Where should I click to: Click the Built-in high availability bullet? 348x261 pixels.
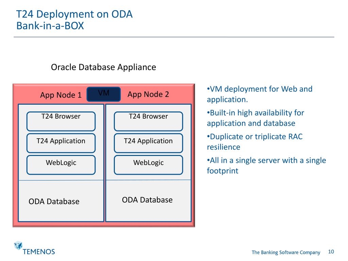[x=256, y=118]
